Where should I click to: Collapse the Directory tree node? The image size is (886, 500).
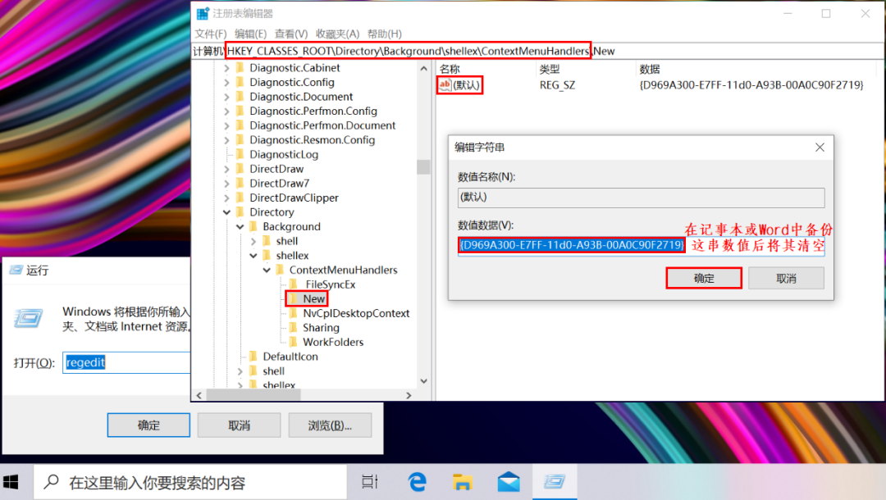tap(227, 212)
